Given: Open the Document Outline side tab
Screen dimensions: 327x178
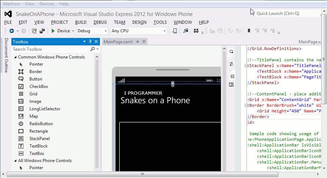Looking at the screenshot, I should [x=6, y=55].
